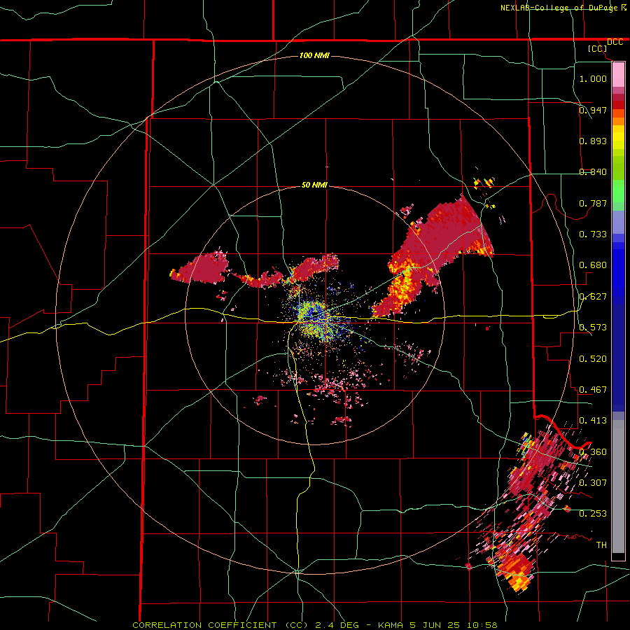Pick the light pink swatch atop color bar
The height and width of the screenshot is (630, 630).
pyautogui.click(x=618, y=75)
